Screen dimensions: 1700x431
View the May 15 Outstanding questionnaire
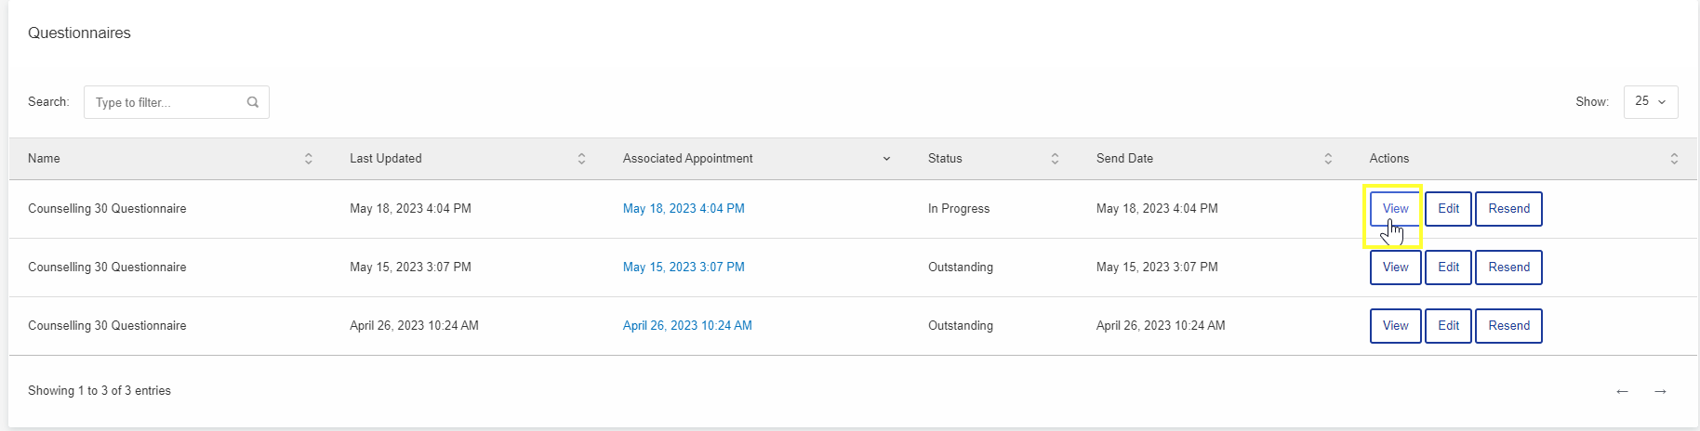(x=1395, y=268)
